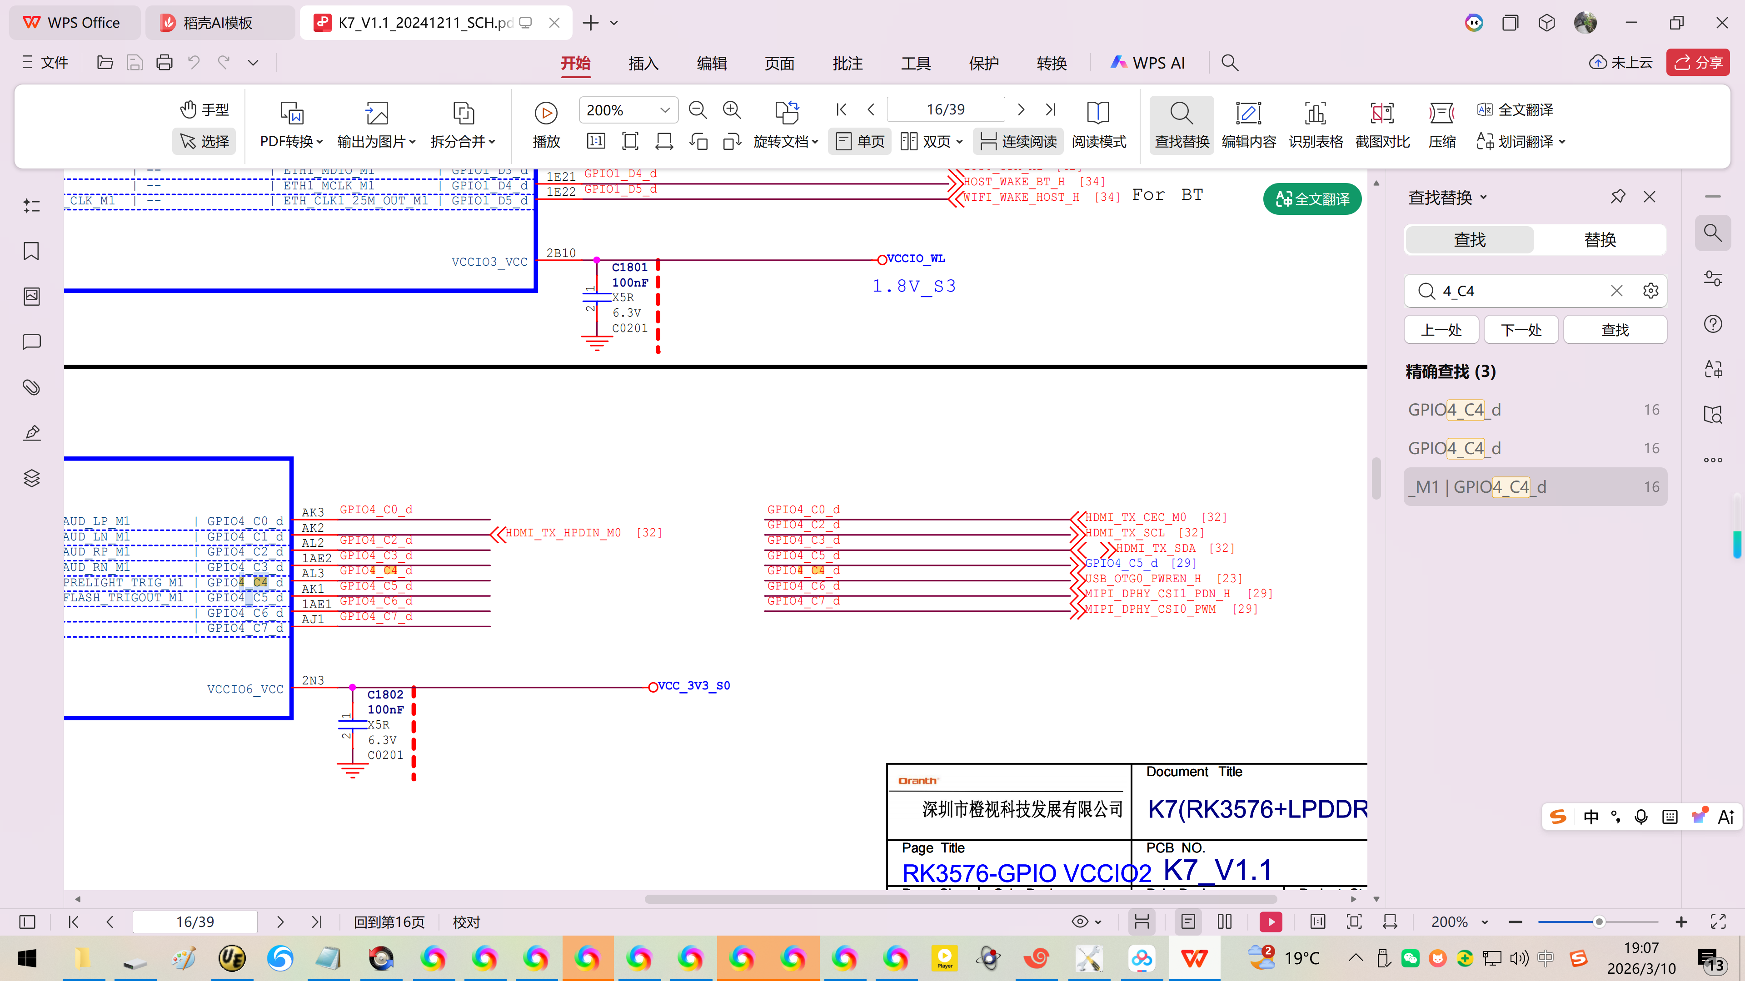1745x981 pixels.
Task: Click the next match button
Action: (1521, 330)
